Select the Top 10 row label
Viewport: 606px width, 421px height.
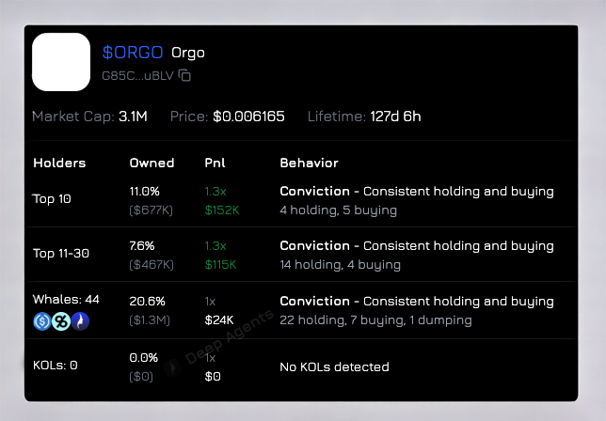(52, 199)
